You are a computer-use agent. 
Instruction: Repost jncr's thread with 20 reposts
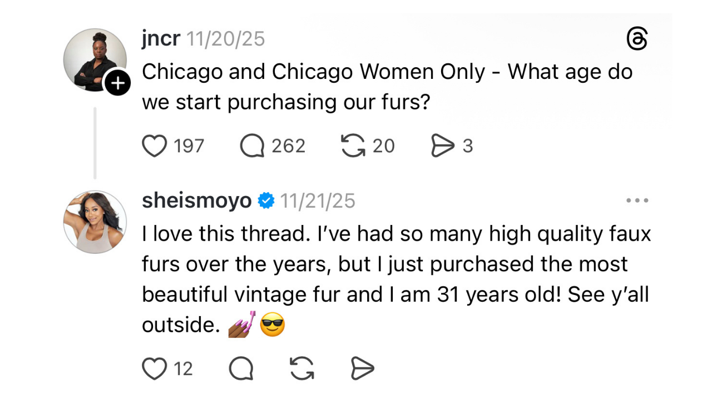(352, 146)
